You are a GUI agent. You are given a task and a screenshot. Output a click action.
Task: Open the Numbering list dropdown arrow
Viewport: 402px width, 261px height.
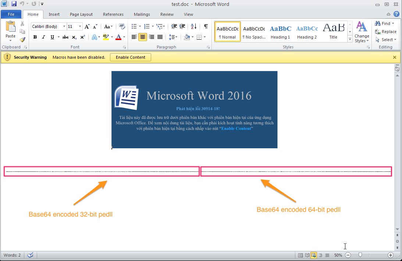(x=153, y=26)
